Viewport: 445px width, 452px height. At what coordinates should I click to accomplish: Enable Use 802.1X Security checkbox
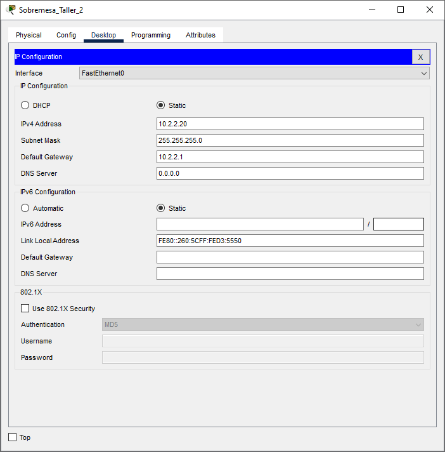click(x=25, y=309)
